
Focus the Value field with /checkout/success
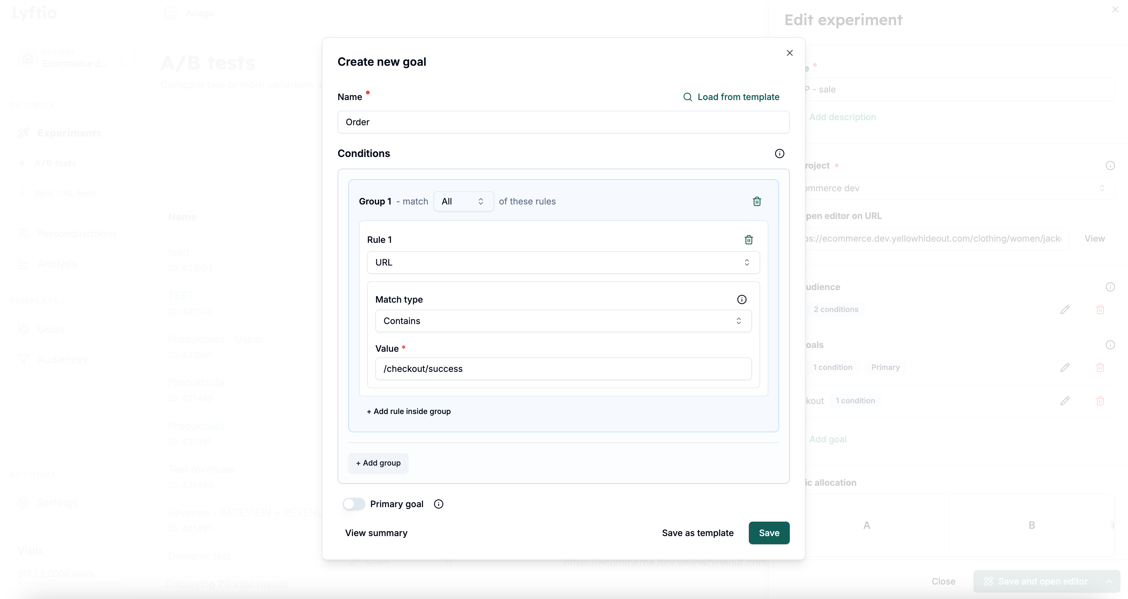563,369
